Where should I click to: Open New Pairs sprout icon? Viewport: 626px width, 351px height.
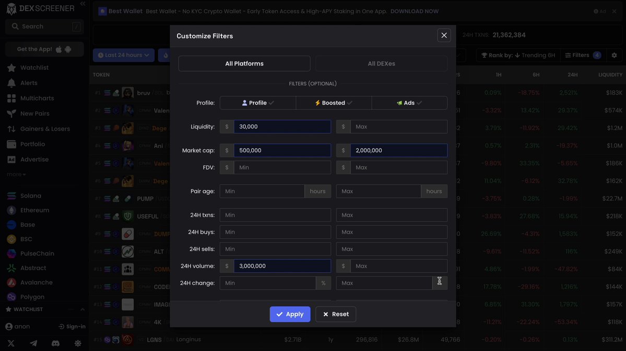[x=11, y=114]
